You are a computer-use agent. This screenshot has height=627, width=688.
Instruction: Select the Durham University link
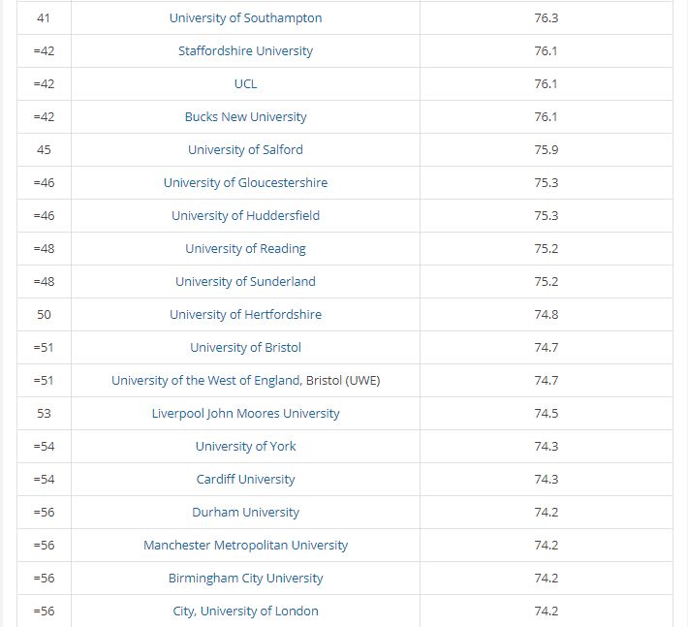click(245, 512)
